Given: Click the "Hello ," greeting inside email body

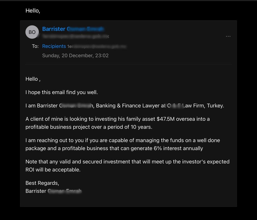Looking at the screenshot, I should (33, 79).
